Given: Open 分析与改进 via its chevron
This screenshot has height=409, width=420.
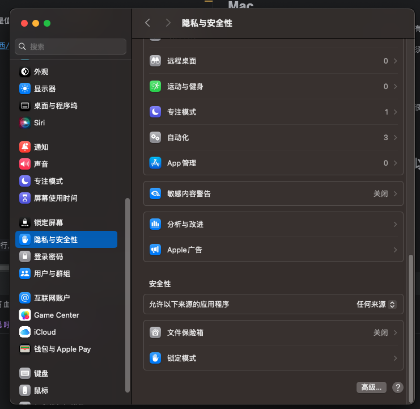Looking at the screenshot, I should click(394, 224).
